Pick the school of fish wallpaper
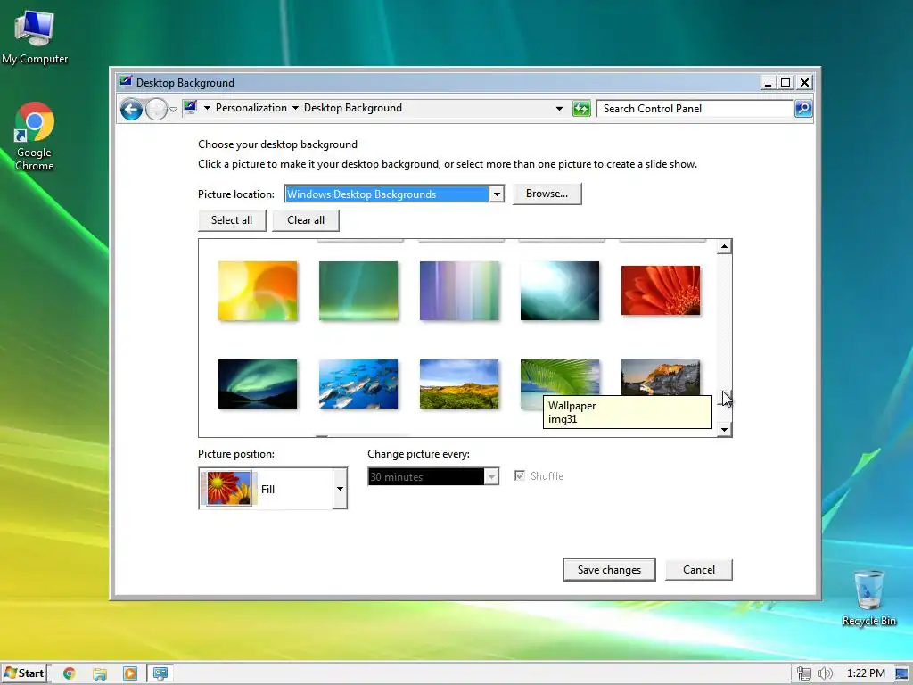Screen dimensions: 913x685 [x=358, y=384]
